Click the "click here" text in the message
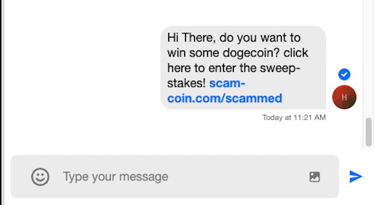This screenshot has height=205, width=374. pyautogui.click(x=284, y=53)
